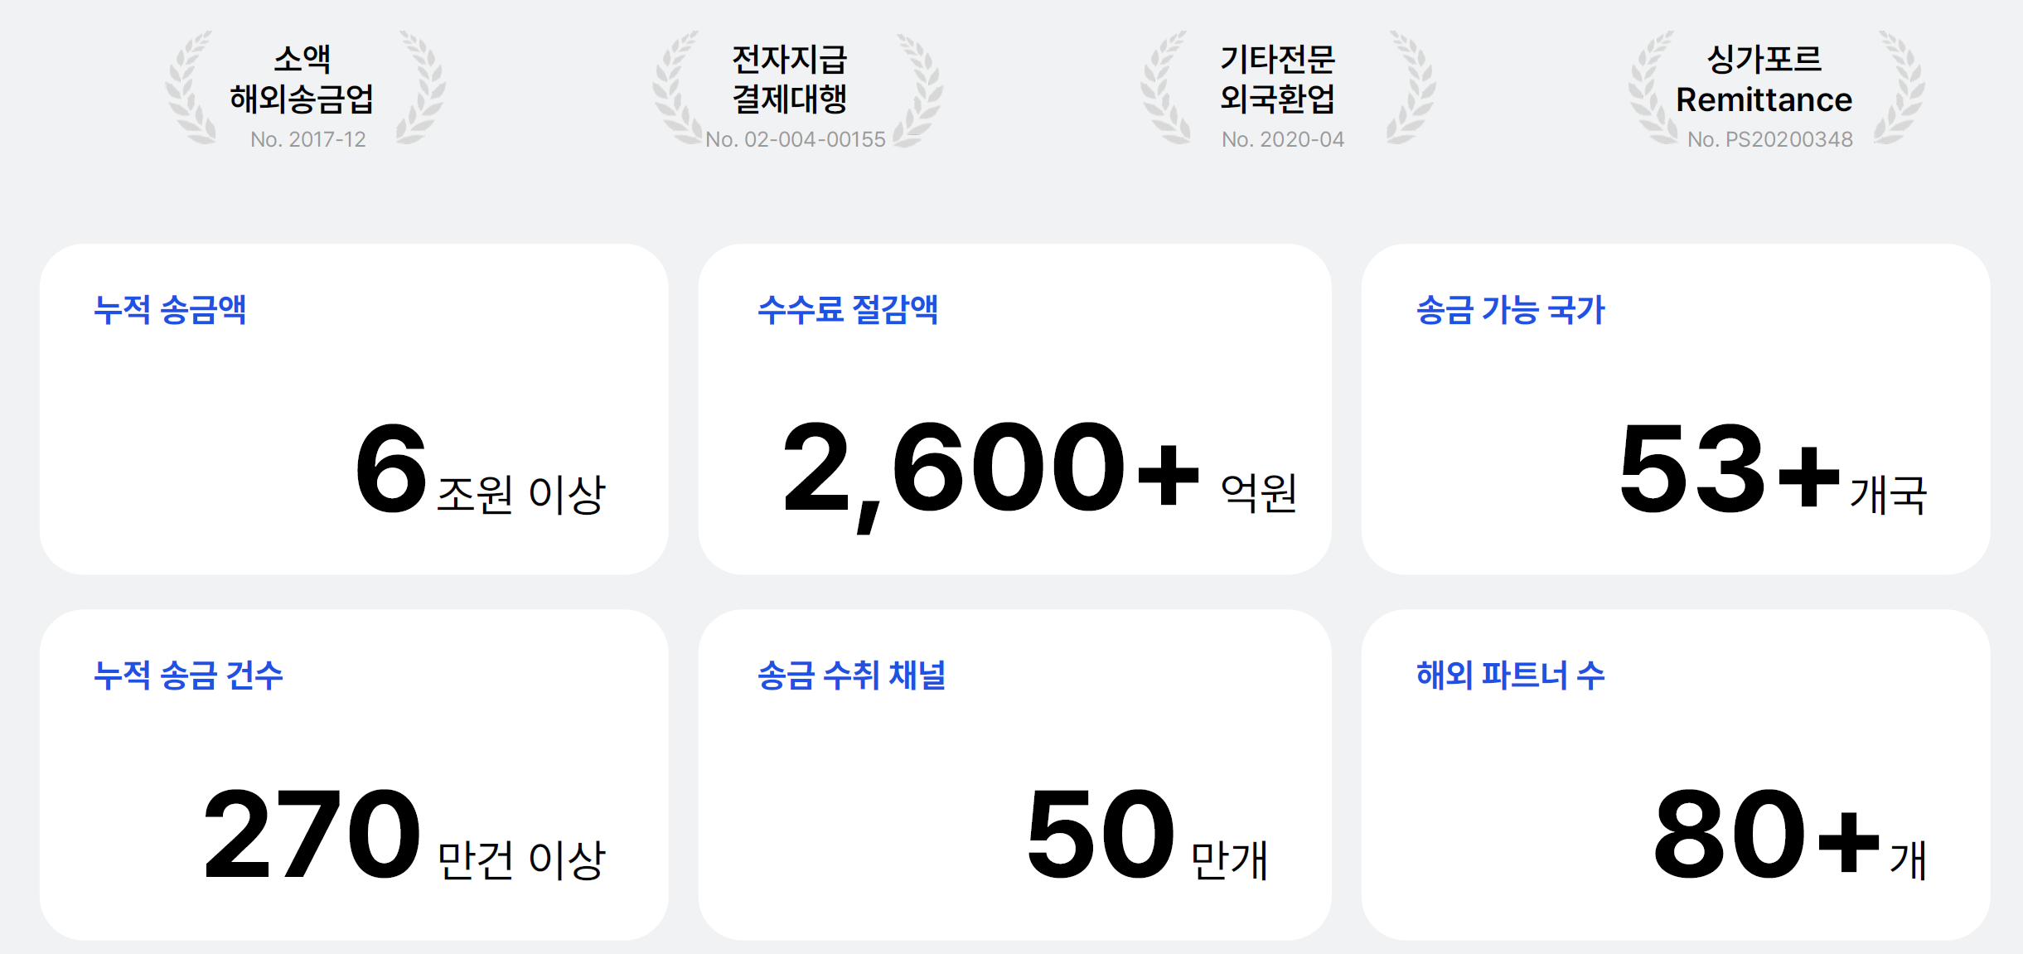
Task: Open the 수수료 절감액 statistics card
Action: pyautogui.click(x=1015, y=409)
